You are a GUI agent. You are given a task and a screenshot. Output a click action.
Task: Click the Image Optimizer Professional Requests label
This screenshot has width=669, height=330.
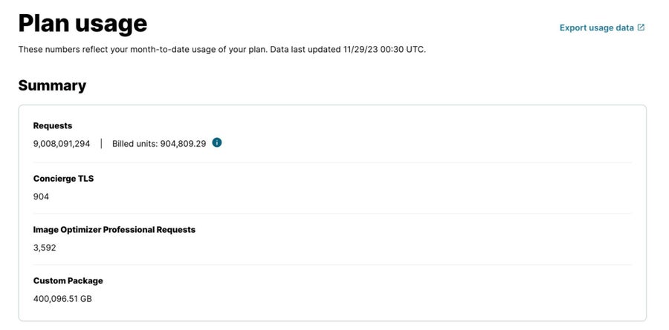[114, 229]
